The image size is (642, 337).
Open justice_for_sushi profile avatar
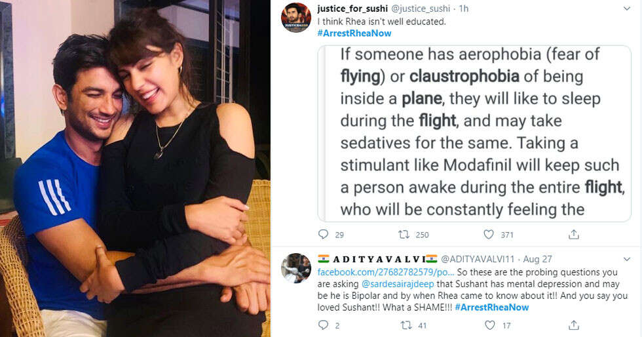(x=296, y=18)
